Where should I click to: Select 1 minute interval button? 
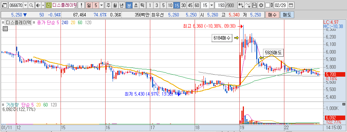coord(150,5)
